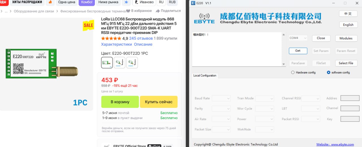Select the third color variant thumbnail
The width and height of the screenshot is (362, 147).
coord(132,63)
